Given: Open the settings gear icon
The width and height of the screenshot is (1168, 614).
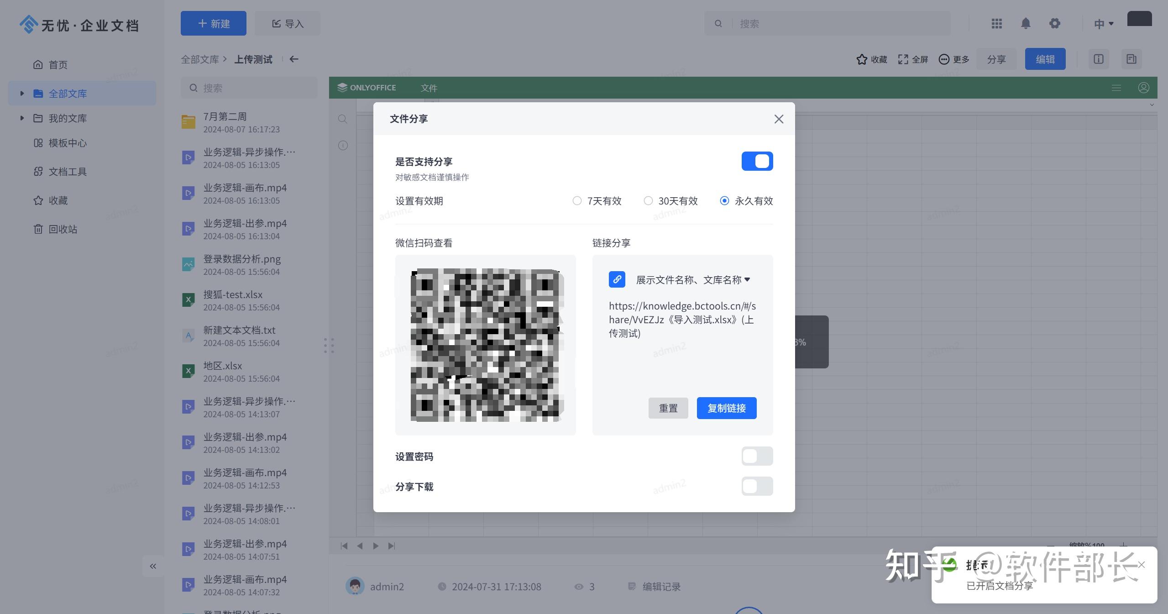Looking at the screenshot, I should click(x=1054, y=23).
